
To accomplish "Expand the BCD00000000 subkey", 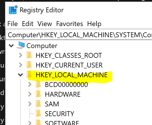I will point(30,84).
